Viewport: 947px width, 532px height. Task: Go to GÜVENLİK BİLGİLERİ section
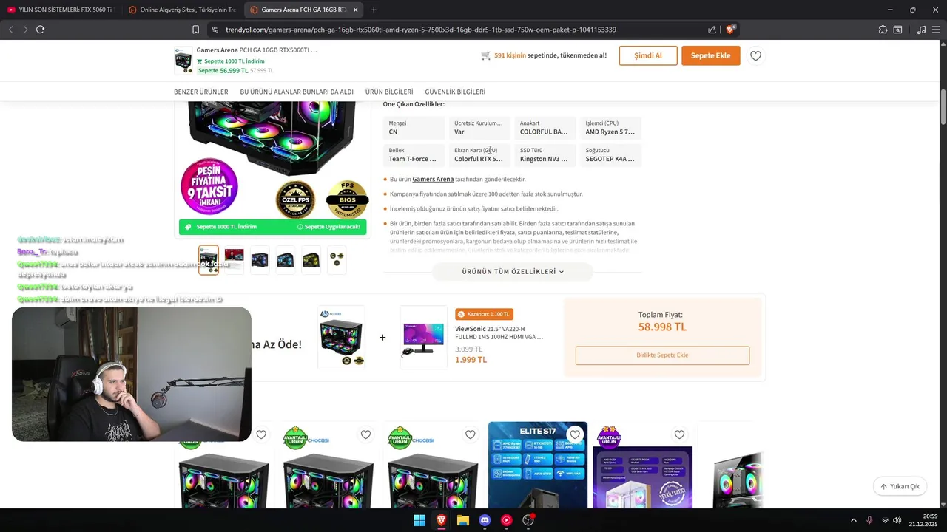[455, 92]
